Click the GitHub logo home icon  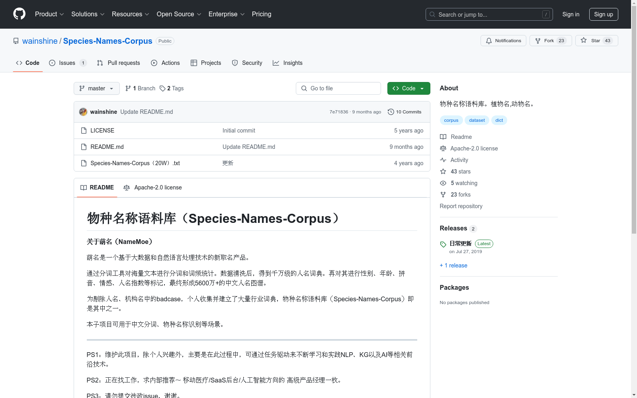pos(19,14)
